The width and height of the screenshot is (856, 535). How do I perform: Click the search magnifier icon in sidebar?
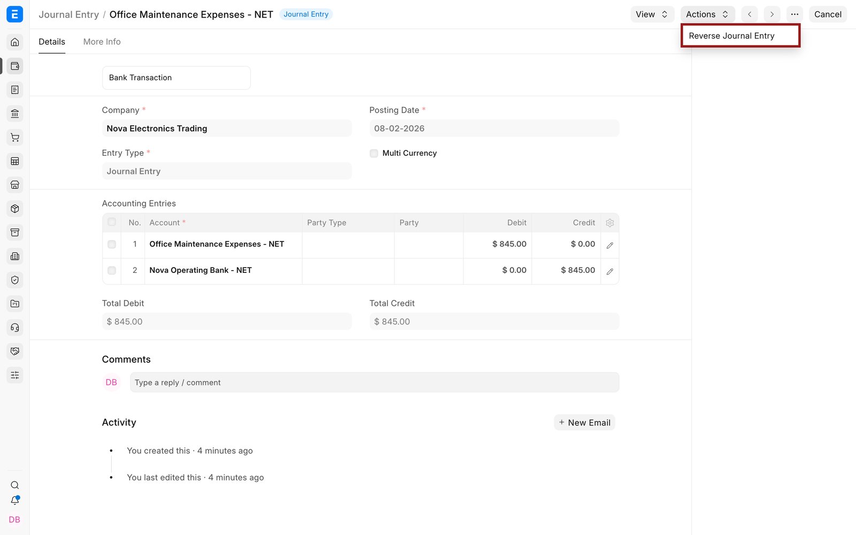click(15, 485)
